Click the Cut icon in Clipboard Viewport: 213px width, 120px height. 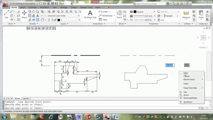207,12
